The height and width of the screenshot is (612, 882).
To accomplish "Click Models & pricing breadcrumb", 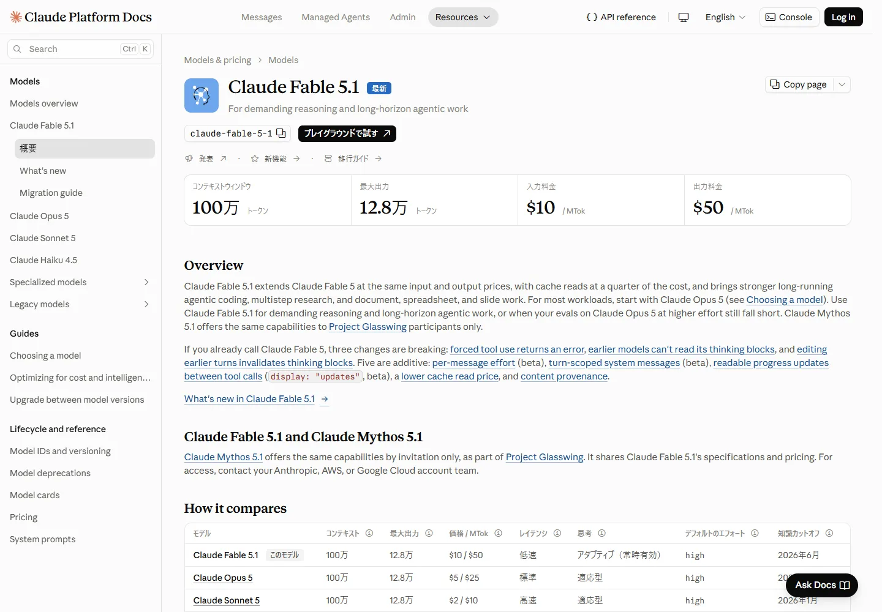I will [217, 60].
